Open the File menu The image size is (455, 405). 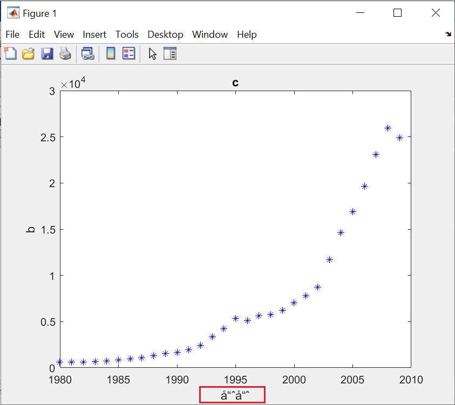(12, 35)
